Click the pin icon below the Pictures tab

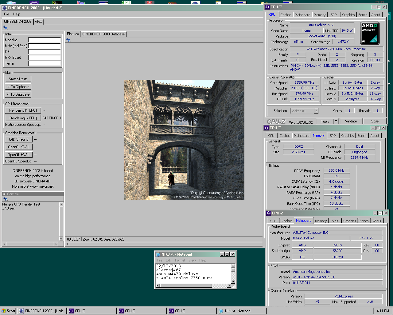click(68, 40)
